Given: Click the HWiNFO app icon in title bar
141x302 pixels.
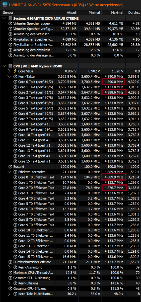Looking at the screenshot, I should coord(5,4).
